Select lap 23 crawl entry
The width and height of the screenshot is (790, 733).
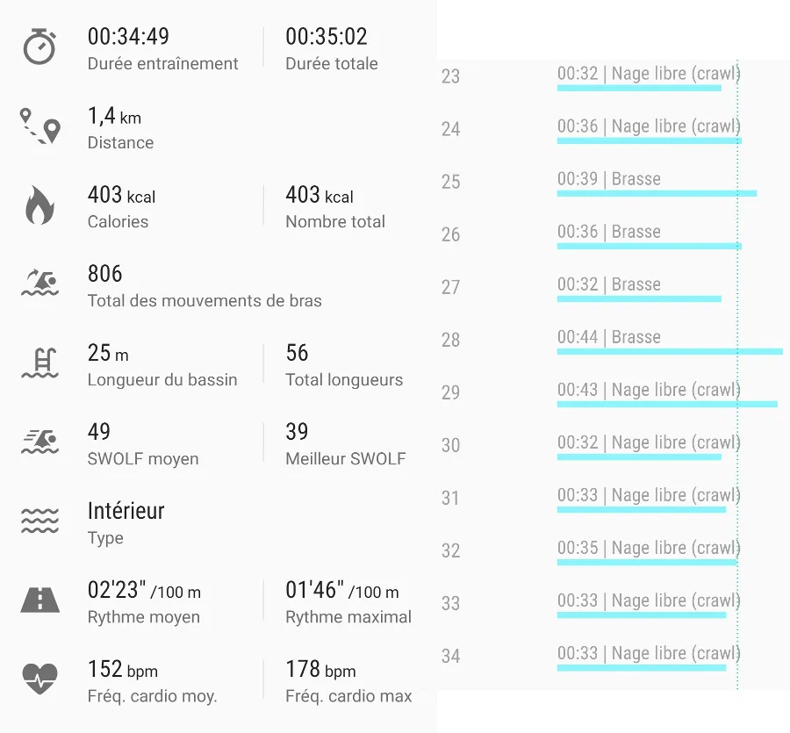click(648, 75)
